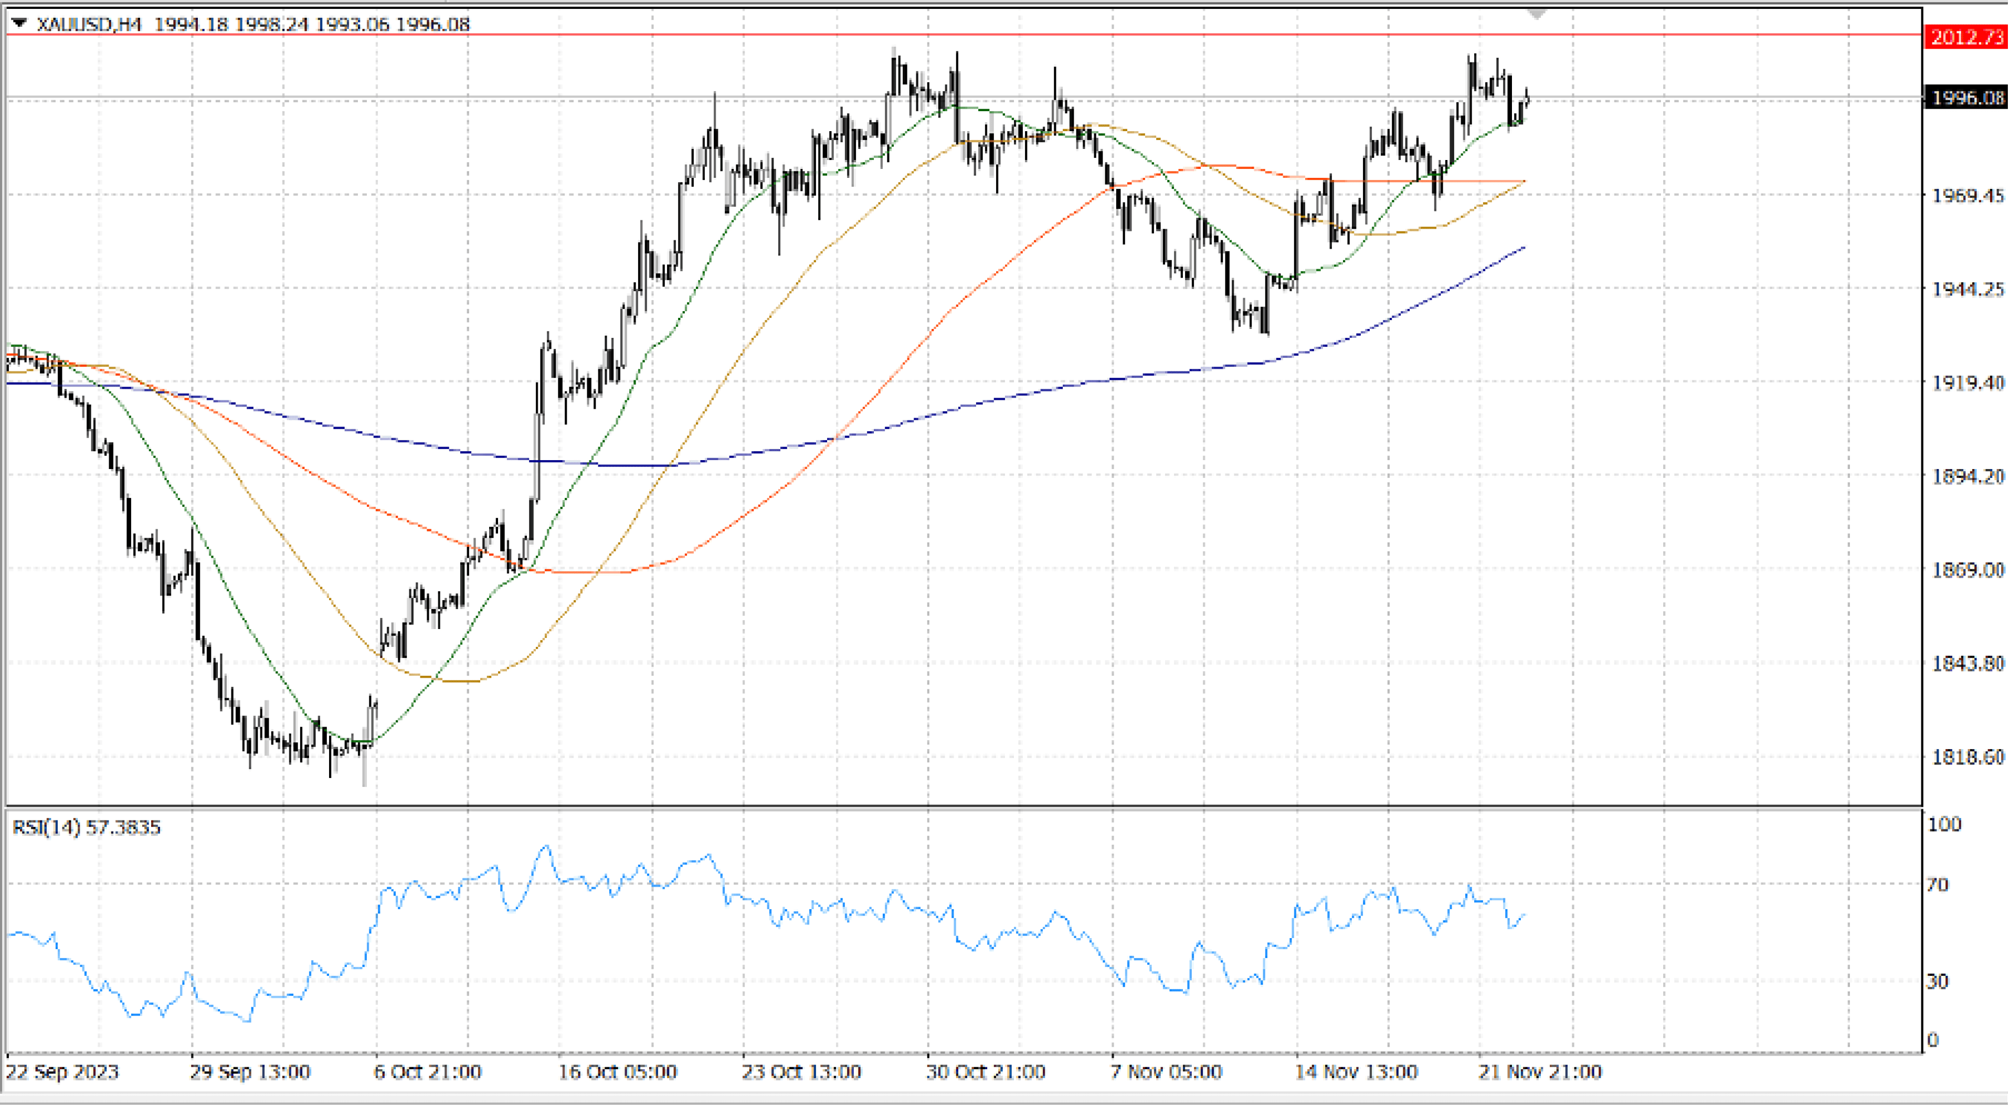Click the 1969.45 price scale label
Screen dimensions: 2010x1107
1967,195
